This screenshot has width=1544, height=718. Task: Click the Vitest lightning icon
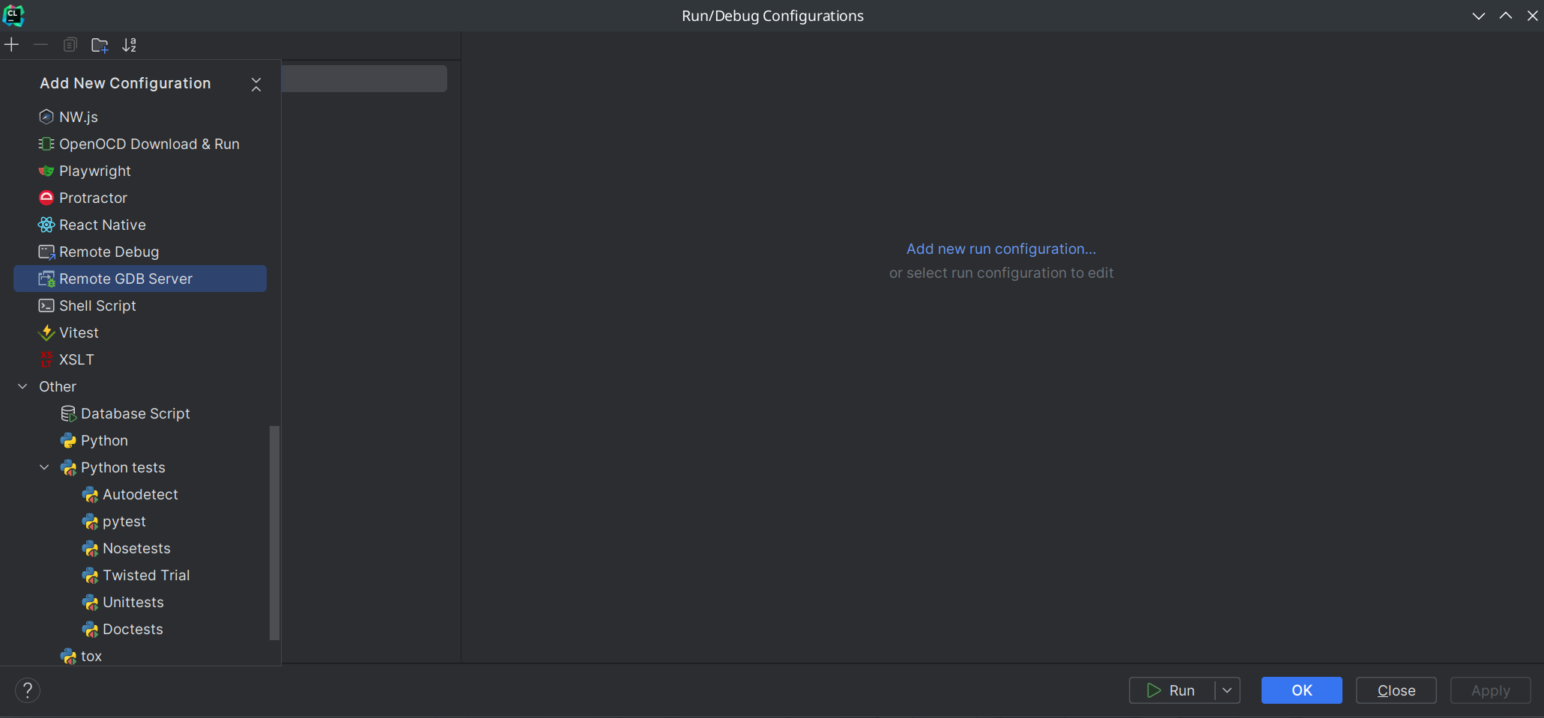[46, 332]
